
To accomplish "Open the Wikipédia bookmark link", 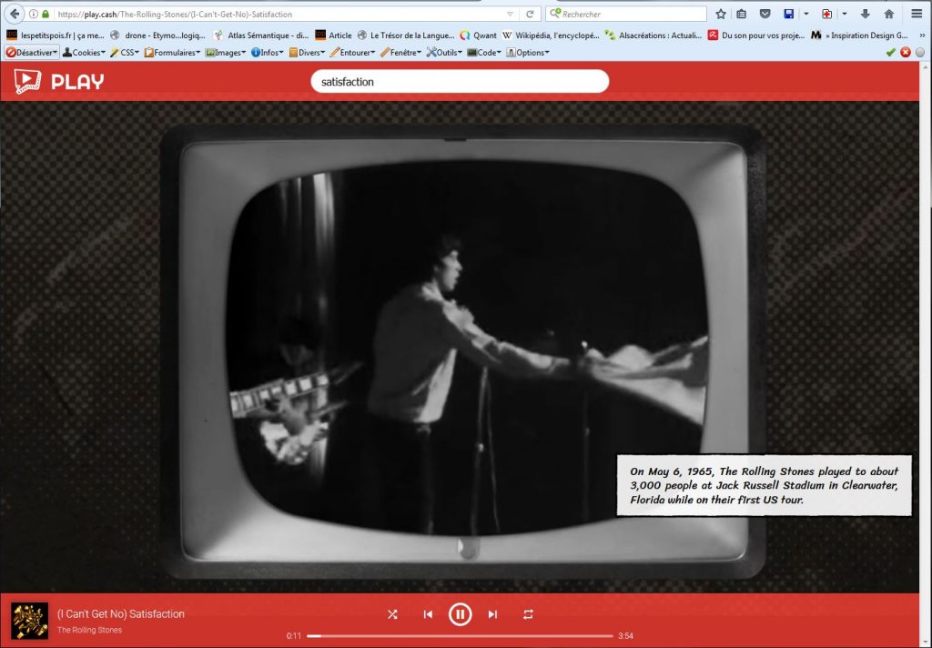I will pos(551,35).
